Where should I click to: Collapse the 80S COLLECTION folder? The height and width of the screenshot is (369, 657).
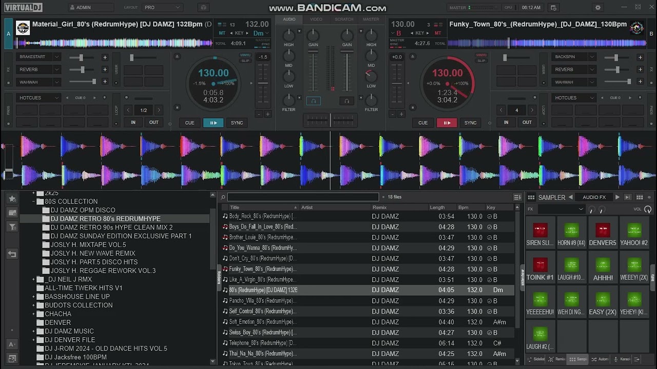(x=34, y=201)
